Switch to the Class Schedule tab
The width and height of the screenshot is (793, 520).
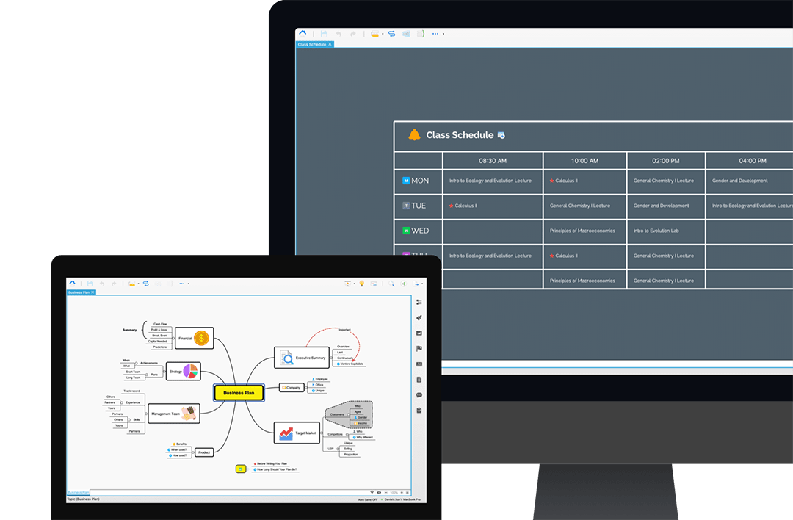(311, 44)
